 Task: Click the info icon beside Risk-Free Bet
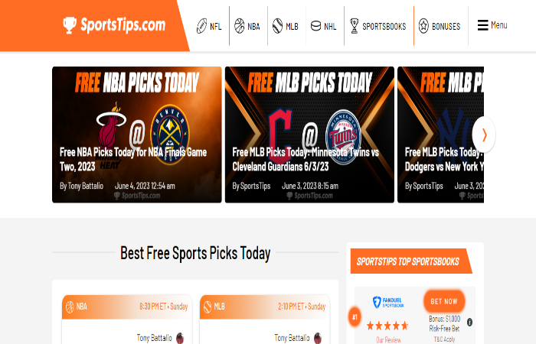coord(469,322)
